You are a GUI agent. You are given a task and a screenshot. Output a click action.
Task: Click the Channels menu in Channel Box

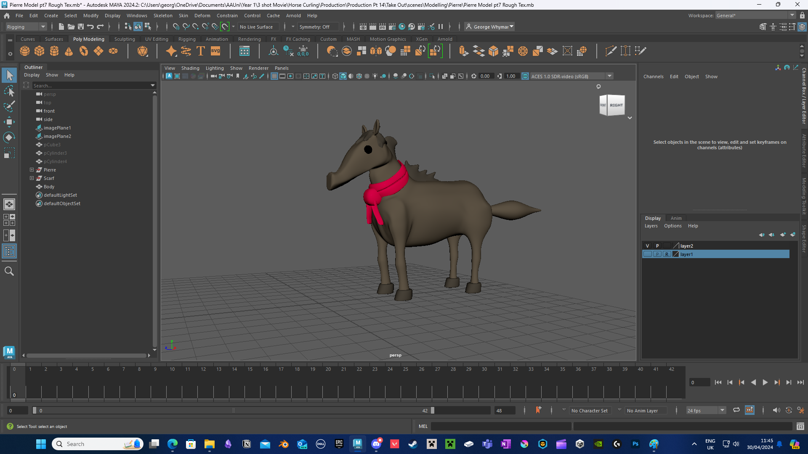[653, 77]
